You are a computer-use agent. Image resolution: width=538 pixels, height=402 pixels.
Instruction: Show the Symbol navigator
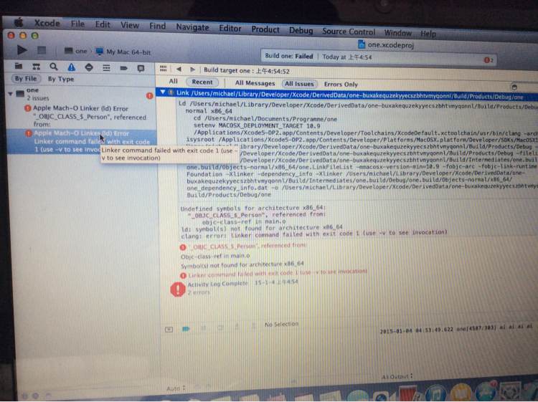click(36, 67)
